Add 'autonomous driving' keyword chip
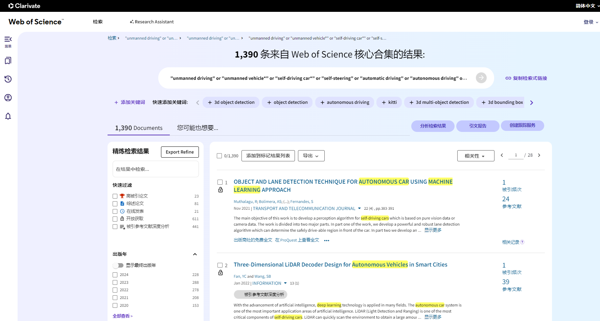 345,102
